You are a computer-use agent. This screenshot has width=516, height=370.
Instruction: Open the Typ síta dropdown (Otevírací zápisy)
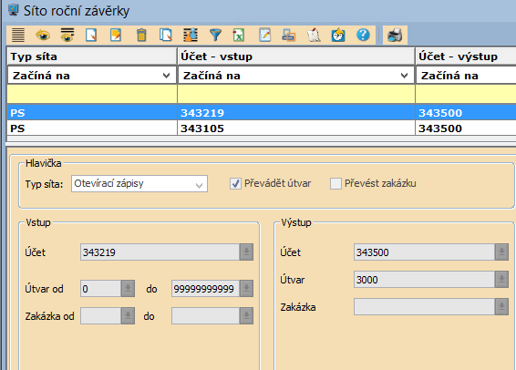tap(139, 183)
